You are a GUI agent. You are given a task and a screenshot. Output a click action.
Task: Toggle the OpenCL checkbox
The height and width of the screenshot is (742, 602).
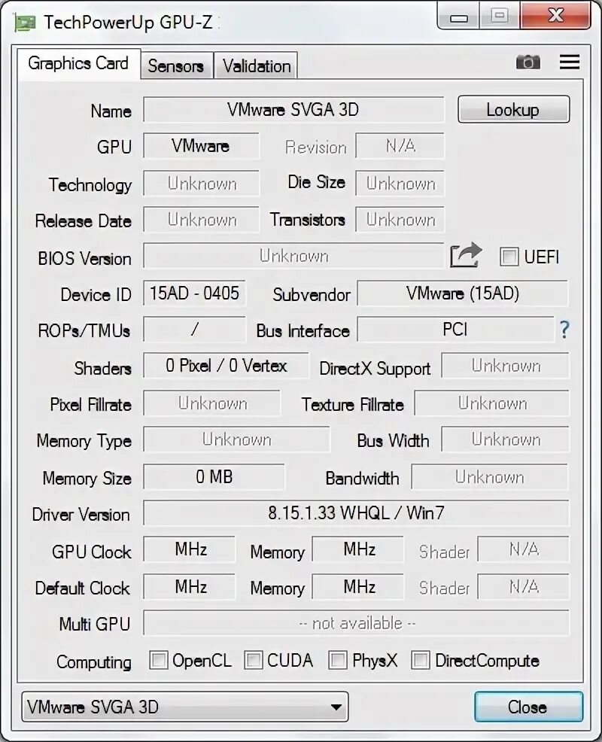[x=158, y=660]
